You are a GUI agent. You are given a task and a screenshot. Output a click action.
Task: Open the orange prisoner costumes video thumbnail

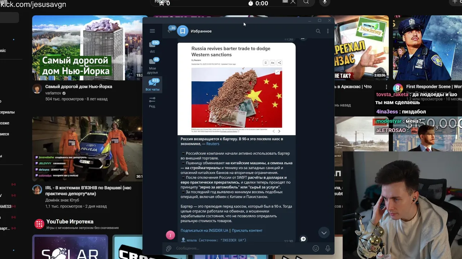(x=88, y=149)
